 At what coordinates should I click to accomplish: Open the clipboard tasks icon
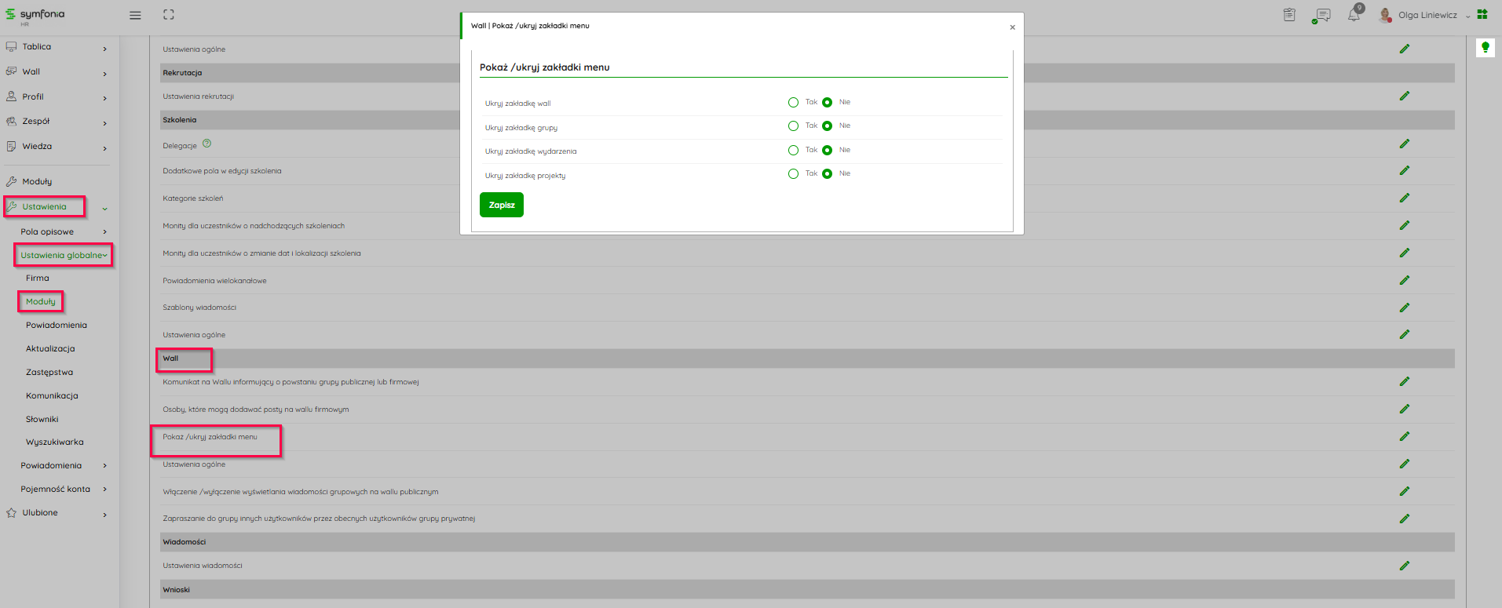pos(1289,15)
